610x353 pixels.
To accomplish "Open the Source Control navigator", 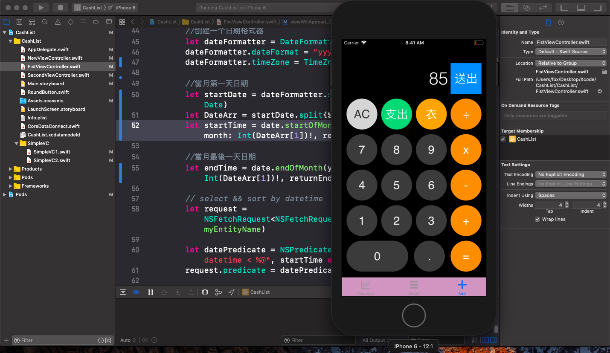I will pos(19,22).
